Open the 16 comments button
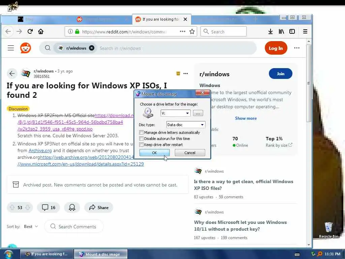 (x=49, y=207)
